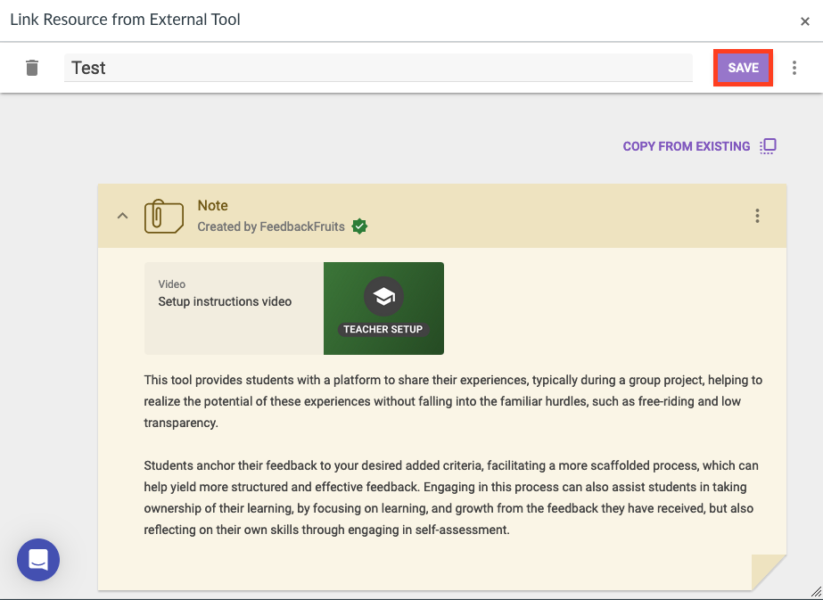Viewport: 823px width, 600px height.
Task: Click the Note heading text
Action: pos(212,205)
